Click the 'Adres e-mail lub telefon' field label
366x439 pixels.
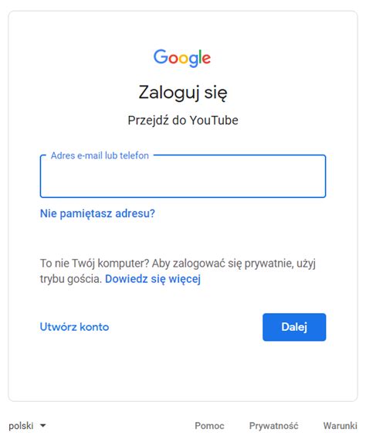click(100, 155)
